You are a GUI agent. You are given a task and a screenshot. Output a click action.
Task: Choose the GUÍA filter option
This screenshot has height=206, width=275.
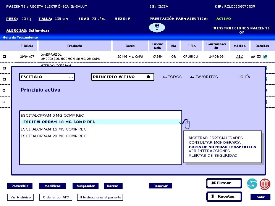pyautogui.click(x=244, y=77)
